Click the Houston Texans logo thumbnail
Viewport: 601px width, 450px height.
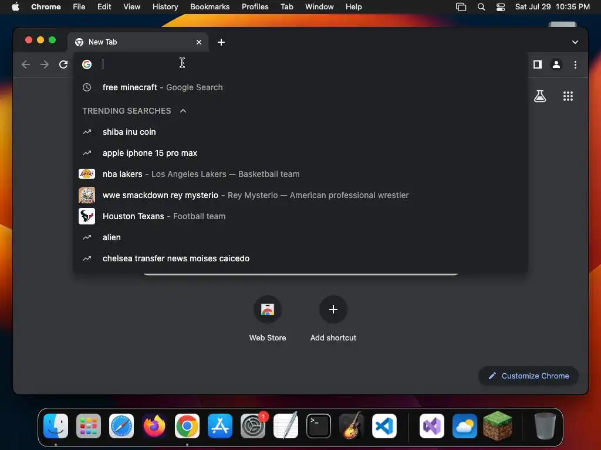pos(87,216)
